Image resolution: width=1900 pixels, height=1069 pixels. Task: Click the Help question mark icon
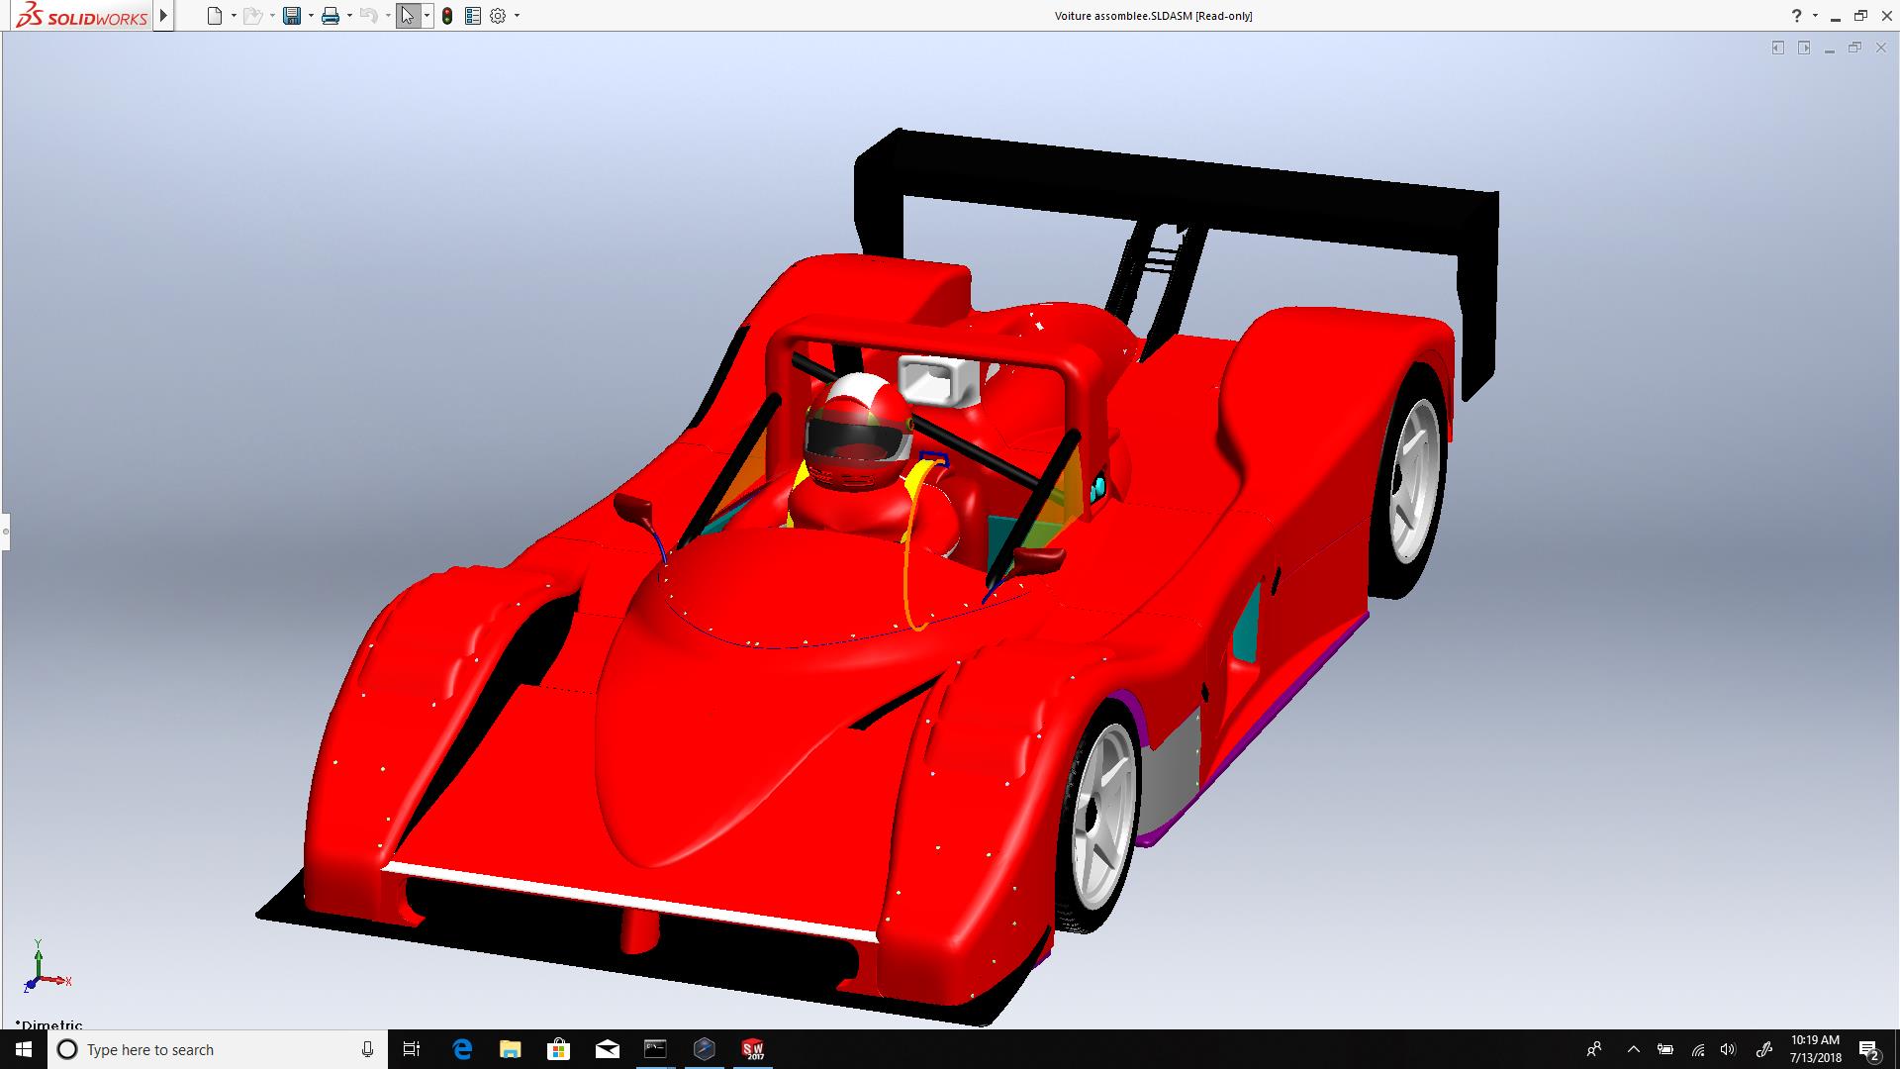(1797, 16)
